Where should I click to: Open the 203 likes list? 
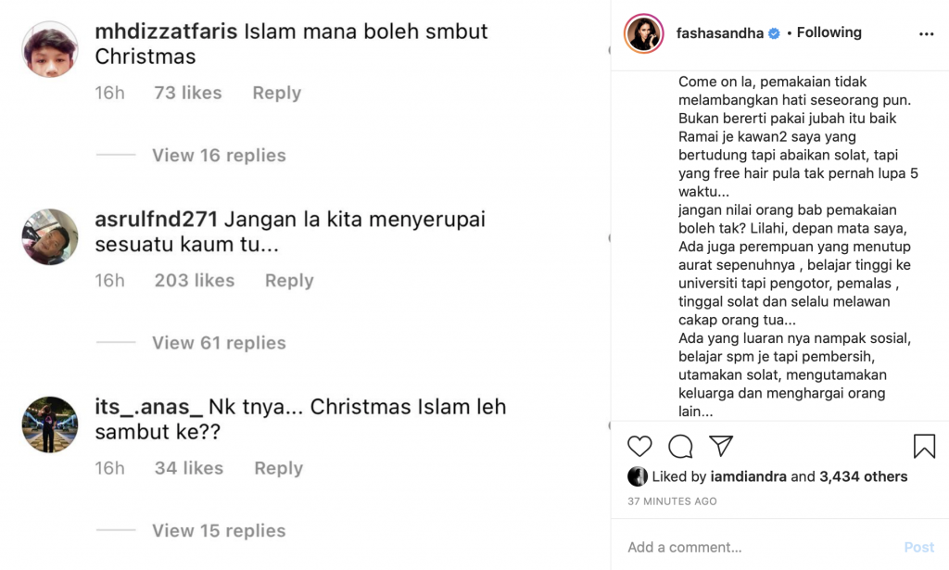[x=195, y=280]
